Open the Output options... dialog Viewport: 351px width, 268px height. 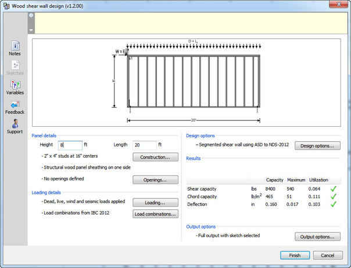[317, 237]
